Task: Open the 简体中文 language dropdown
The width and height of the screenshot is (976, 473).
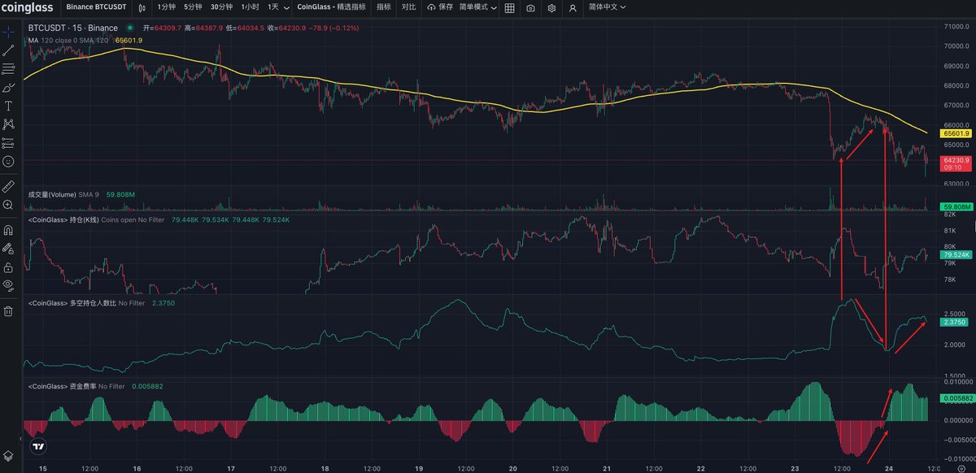Action: [612, 7]
